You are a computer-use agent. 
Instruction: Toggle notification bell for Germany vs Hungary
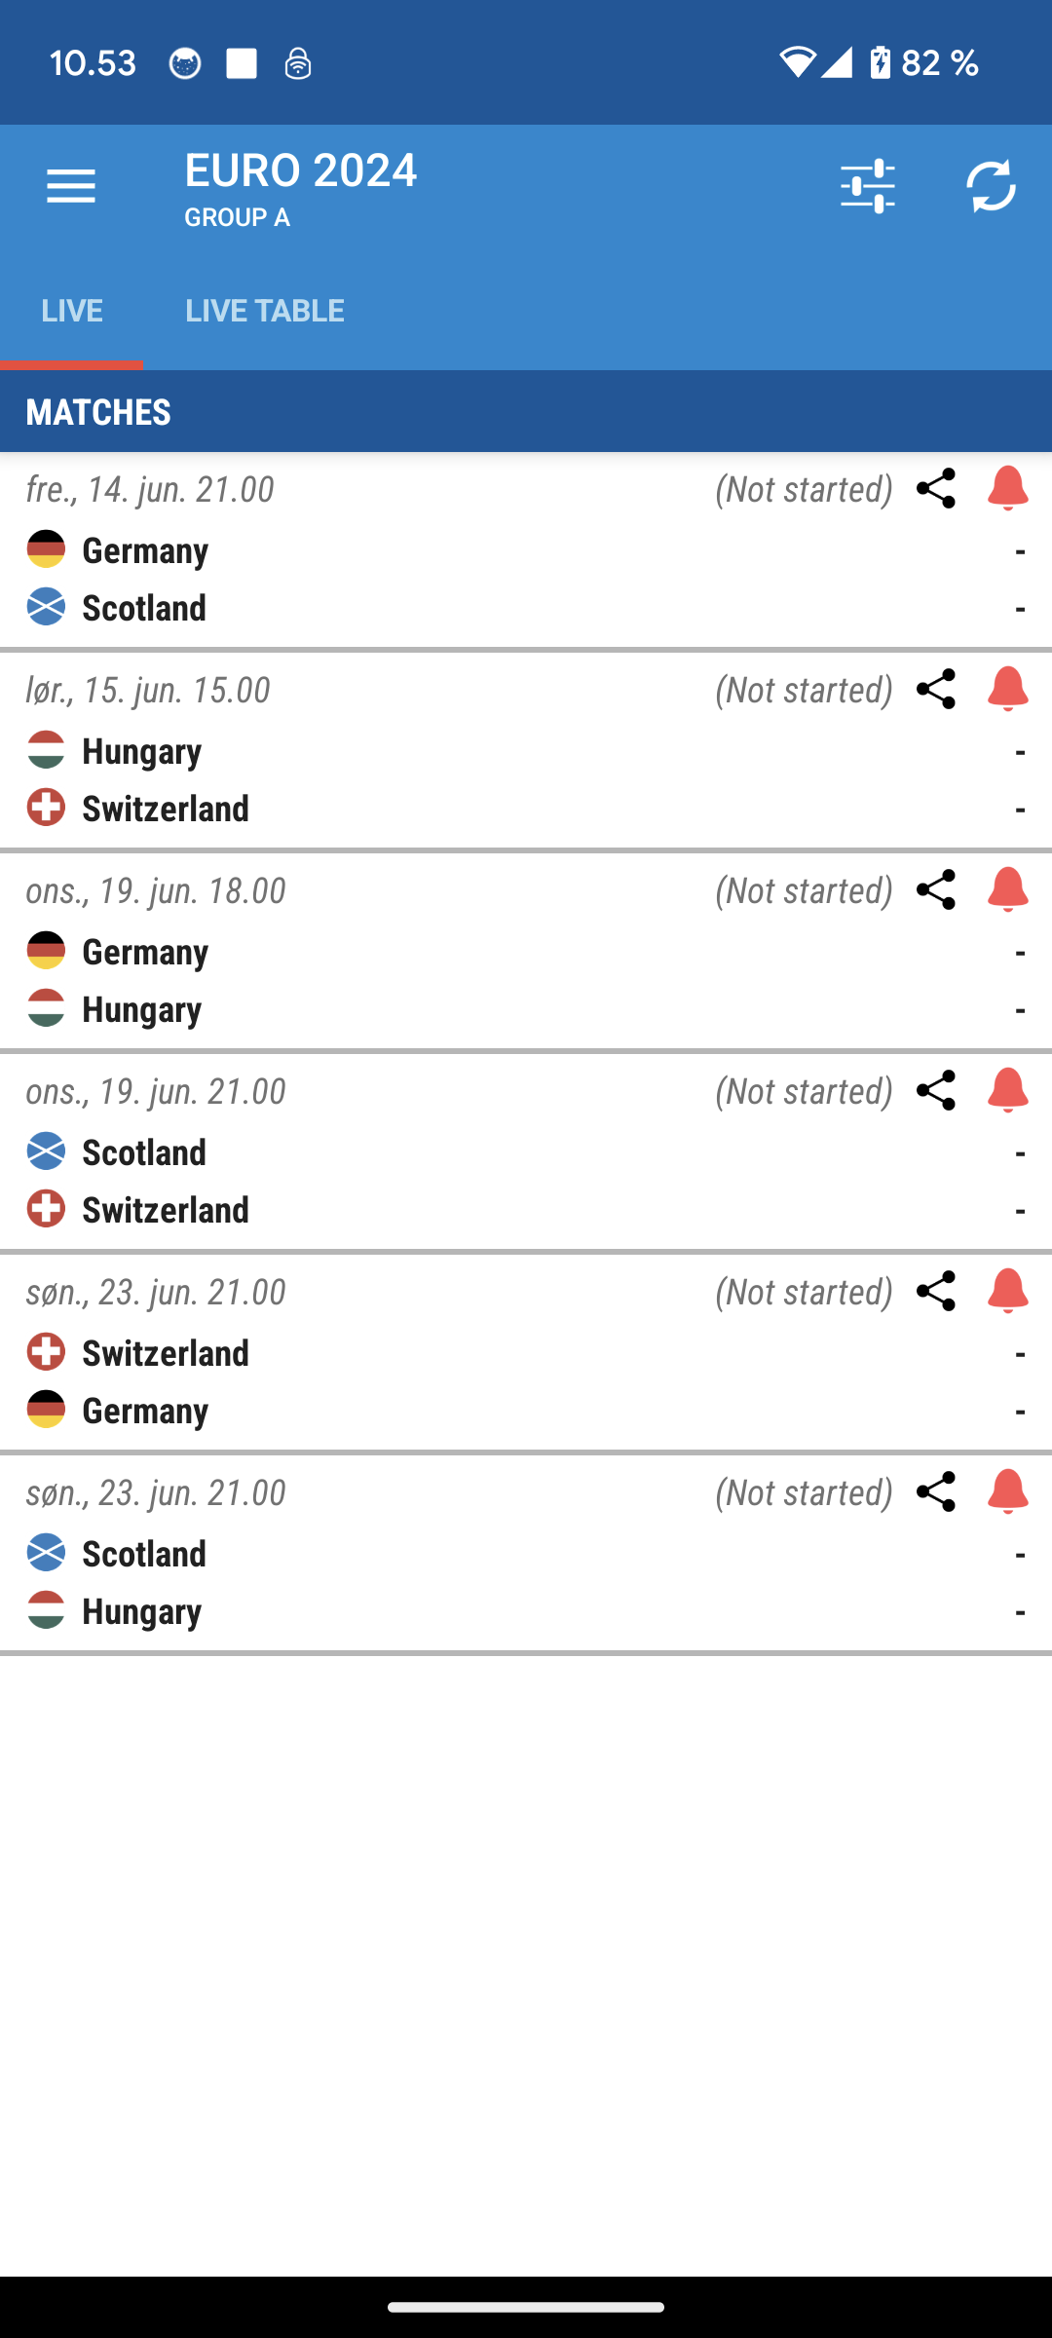click(1007, 889)
